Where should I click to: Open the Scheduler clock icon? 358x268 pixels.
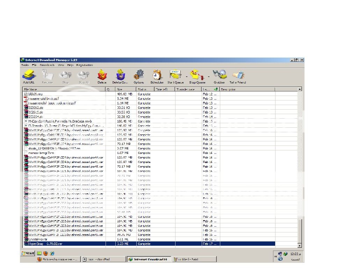point(157,75)
